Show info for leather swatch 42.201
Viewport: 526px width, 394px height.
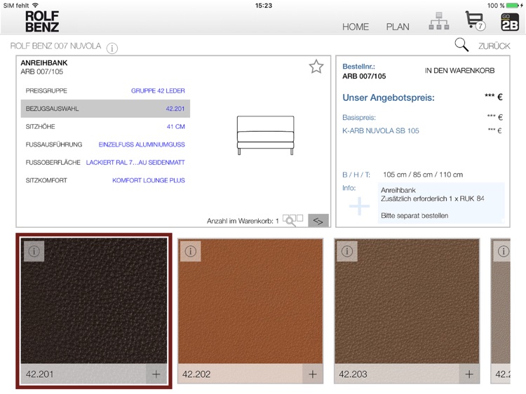[x=34, y=251]
